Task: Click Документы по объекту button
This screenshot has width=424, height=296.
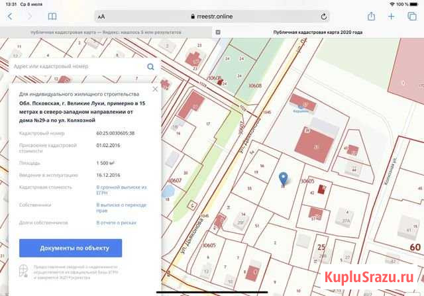Action: pyautogui.click(x=71, y=248)
